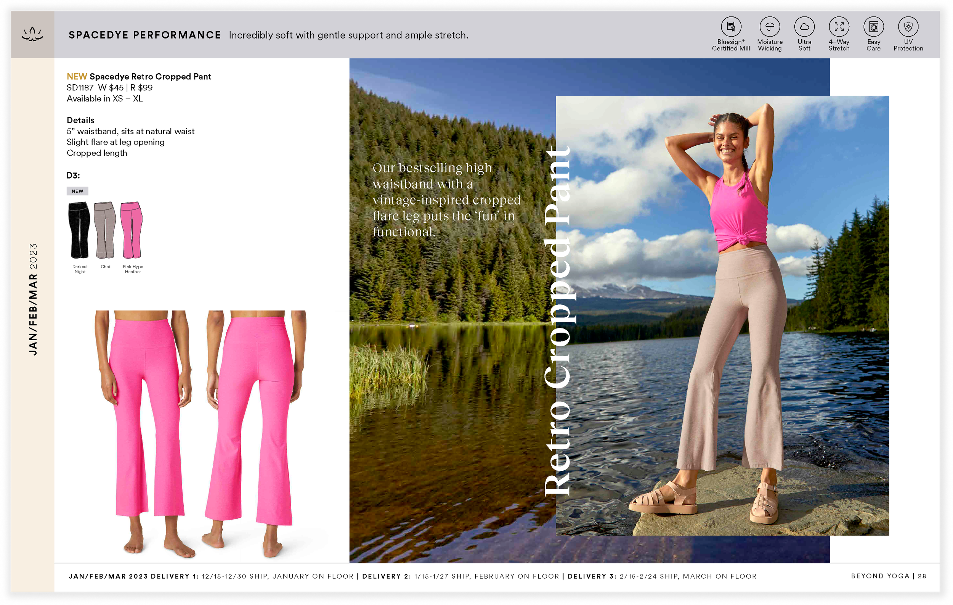The width and height of the screenshot is (953, 605).
Task: Click the 'Pink Hype Heather' color name
Action: [x=133, y=269]
